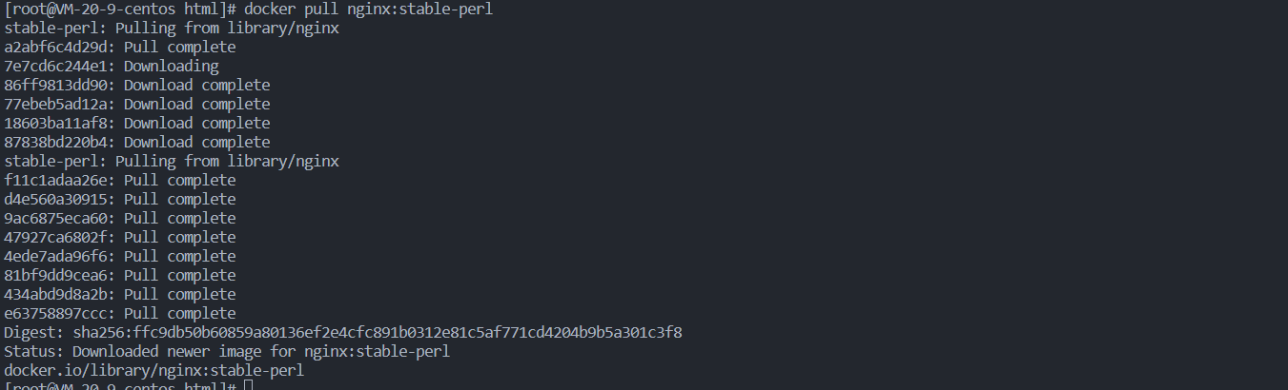Click the 18603ba11af8 Download complete line
The image size is (1288, 390).
(x=137, y=123)
